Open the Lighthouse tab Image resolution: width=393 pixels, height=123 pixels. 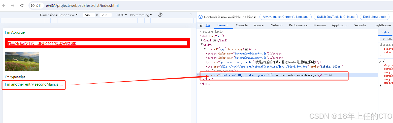[382, 25]
